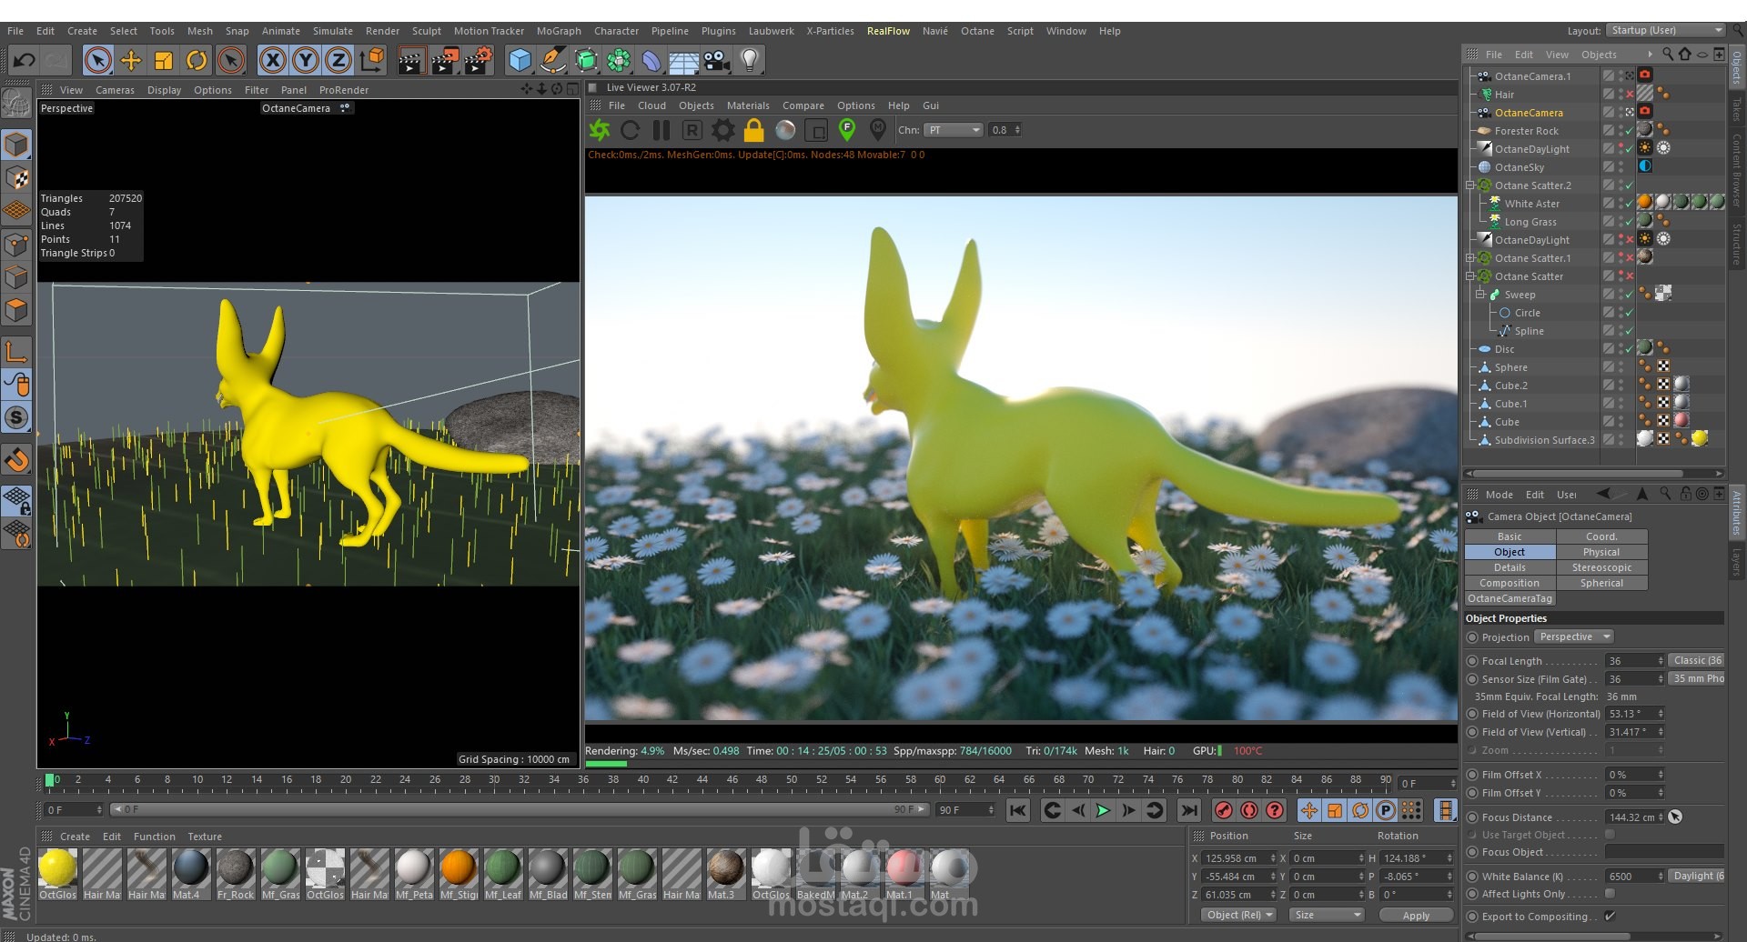Select the Fr_Rock material thumbnail
The width and height of the screenshot is (1747, 942).
236,868
